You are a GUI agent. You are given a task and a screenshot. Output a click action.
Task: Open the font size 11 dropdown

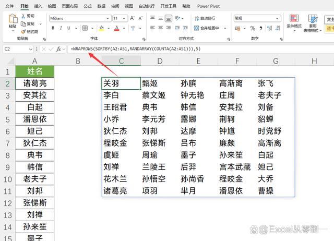point(124,18)
